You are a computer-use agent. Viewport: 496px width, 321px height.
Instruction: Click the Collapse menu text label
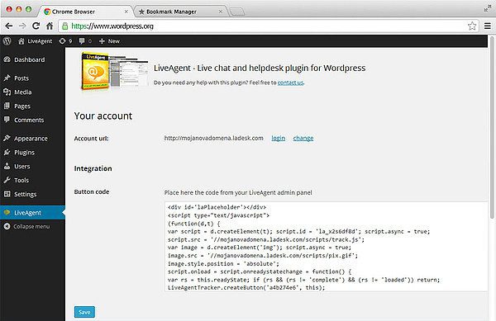tap(31, 226)
